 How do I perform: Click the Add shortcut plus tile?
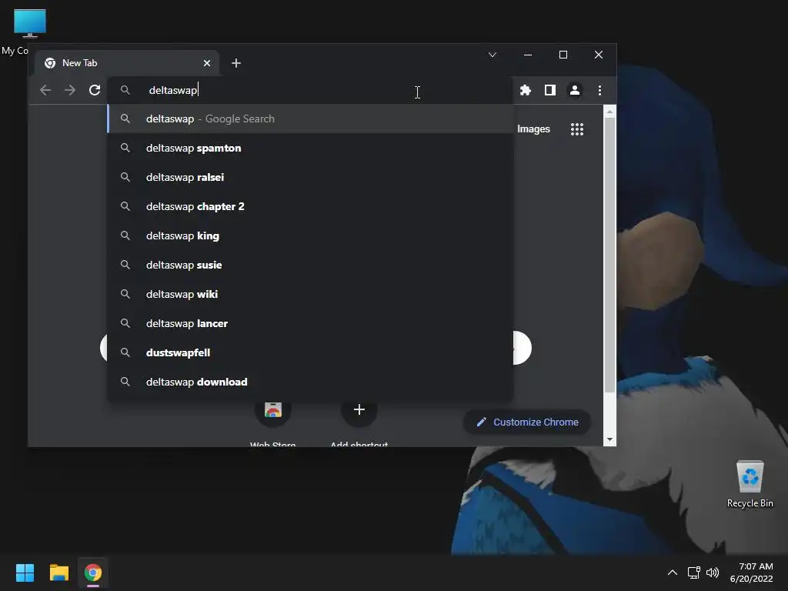point(359,409)
